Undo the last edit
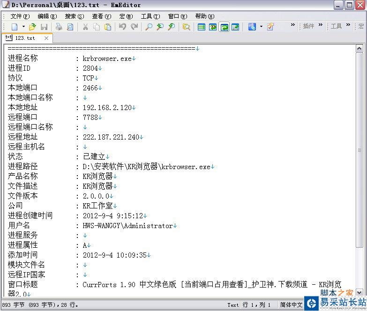 pyautogui.click(x=122, y=27)
